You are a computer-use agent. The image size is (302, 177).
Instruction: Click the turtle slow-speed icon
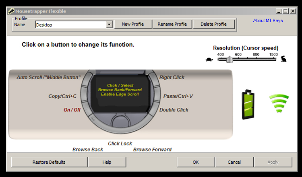[209, 60]
